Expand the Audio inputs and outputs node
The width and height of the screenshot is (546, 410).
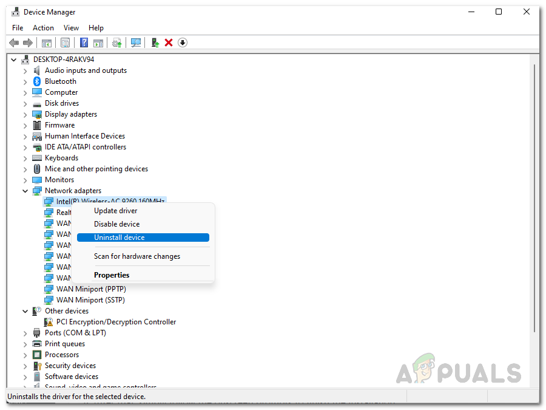25,71
